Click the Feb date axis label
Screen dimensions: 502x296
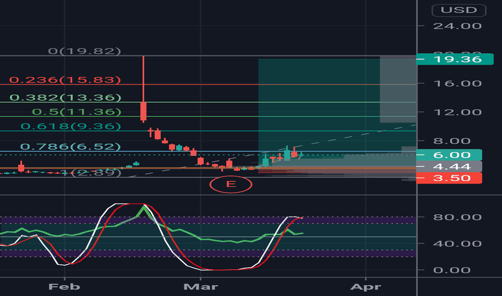[x=64, y=286]
